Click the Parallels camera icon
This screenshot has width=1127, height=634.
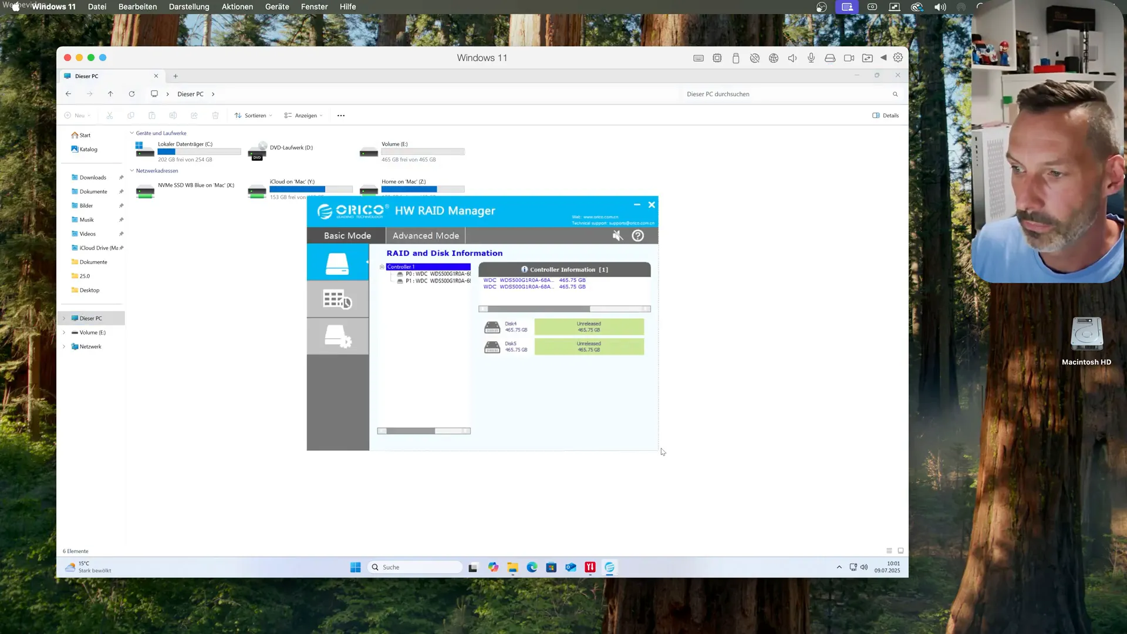849,58
